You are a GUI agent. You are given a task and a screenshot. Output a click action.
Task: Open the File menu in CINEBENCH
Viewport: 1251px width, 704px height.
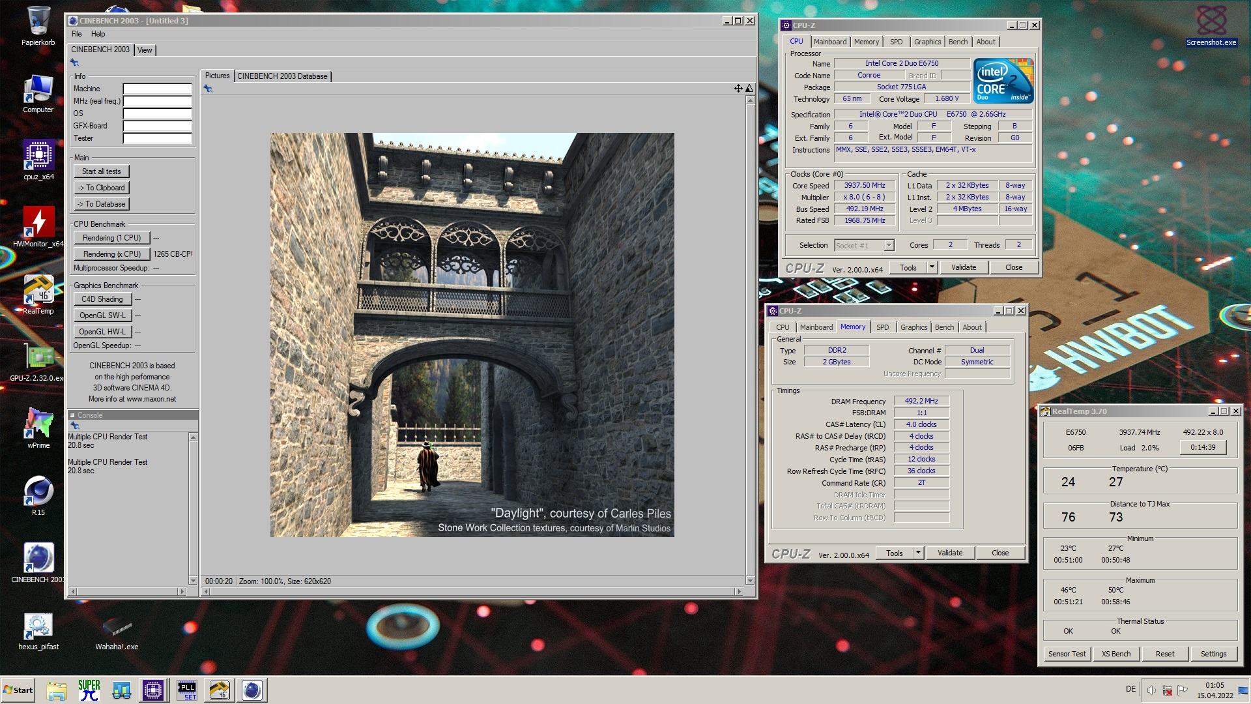[x=76, y=34]
